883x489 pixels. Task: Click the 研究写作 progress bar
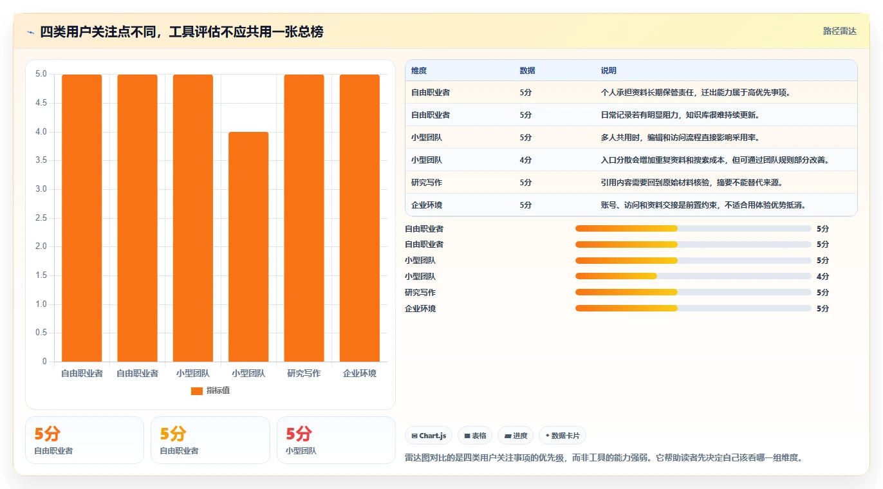pyautogui.click(x=693, y=293)
